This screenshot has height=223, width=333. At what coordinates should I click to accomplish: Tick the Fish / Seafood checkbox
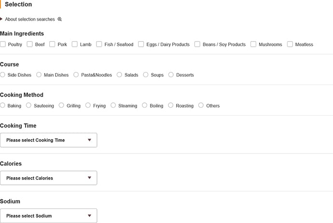pos(99,44)
